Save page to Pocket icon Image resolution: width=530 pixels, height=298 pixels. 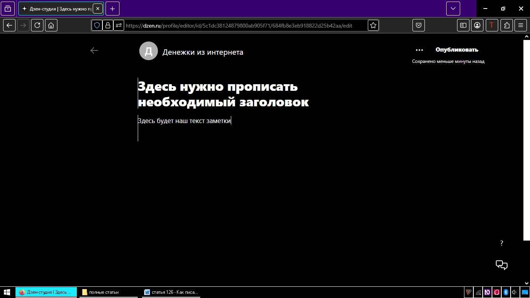(419, 25)
